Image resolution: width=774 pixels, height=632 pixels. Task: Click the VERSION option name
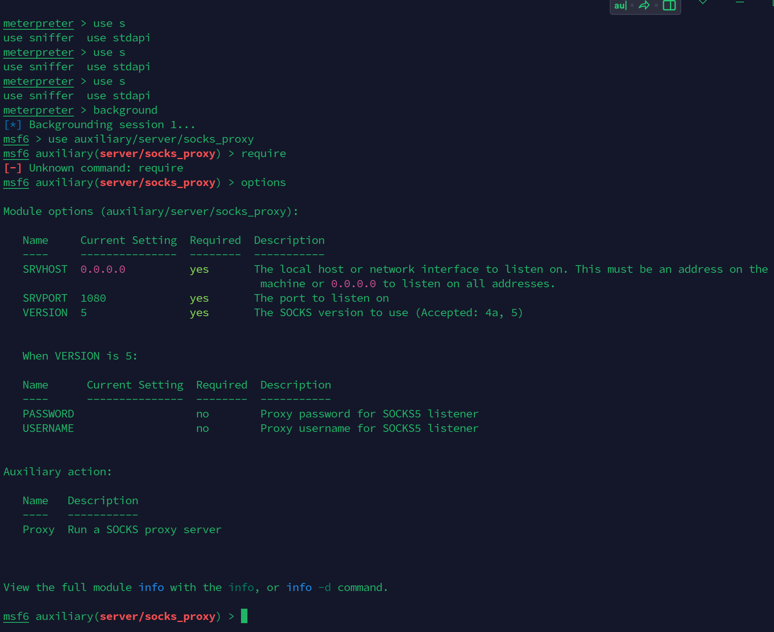pyautogui.click(x=45, y=313)
